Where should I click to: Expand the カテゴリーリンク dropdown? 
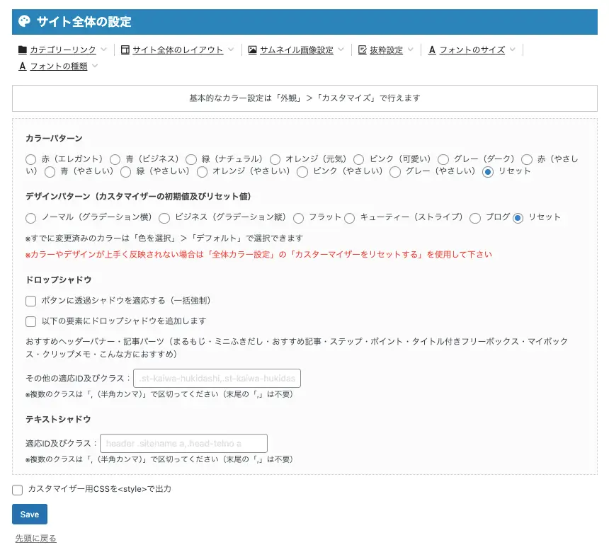point(103,49)
